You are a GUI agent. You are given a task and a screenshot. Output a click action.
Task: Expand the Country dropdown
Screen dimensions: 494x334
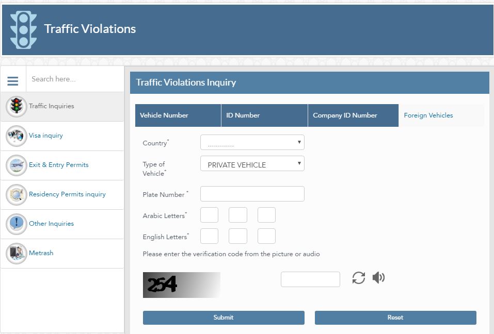(252, 143)
